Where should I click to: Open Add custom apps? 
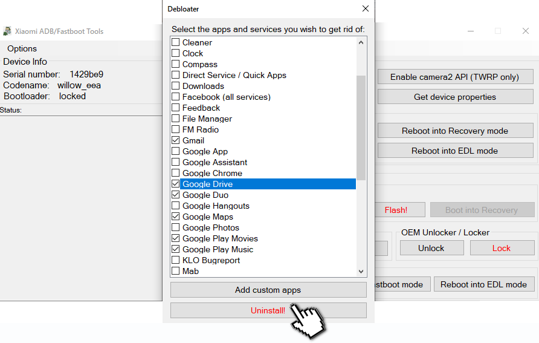(268, 290)
